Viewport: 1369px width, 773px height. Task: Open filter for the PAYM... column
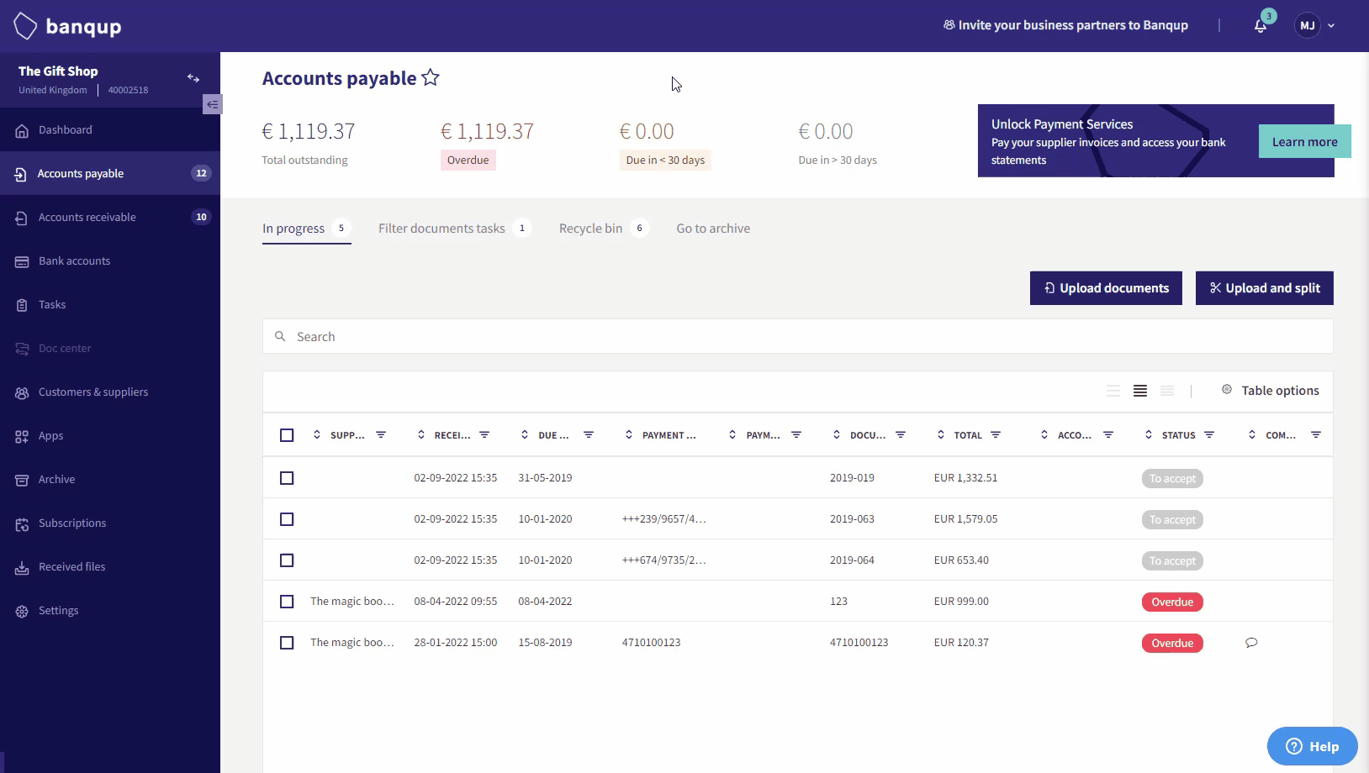[796, 434]
